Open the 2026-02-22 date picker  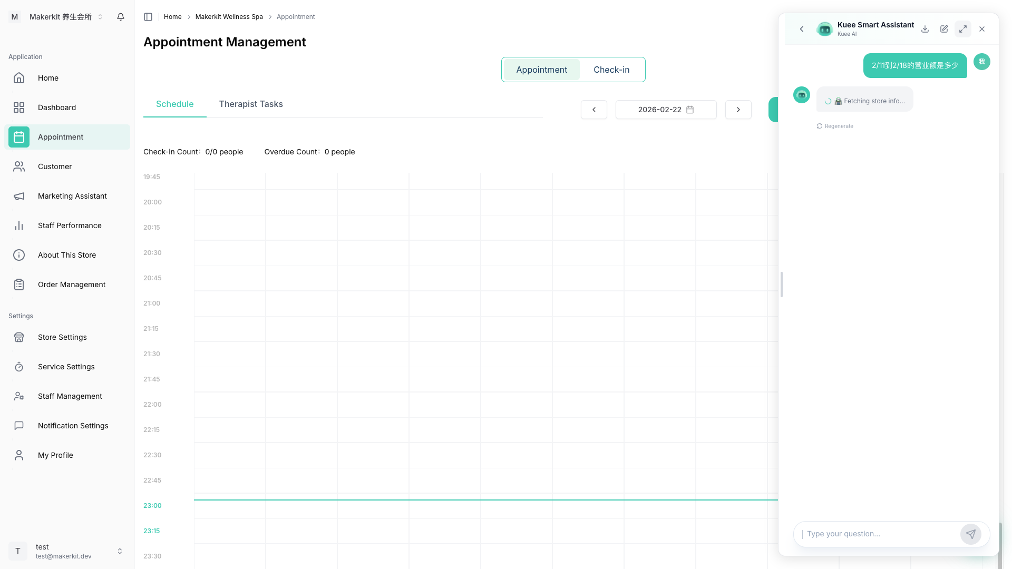666,110
